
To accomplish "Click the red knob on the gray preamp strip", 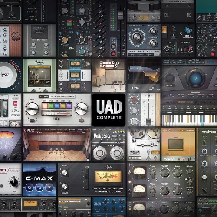I will coord(134,100).
